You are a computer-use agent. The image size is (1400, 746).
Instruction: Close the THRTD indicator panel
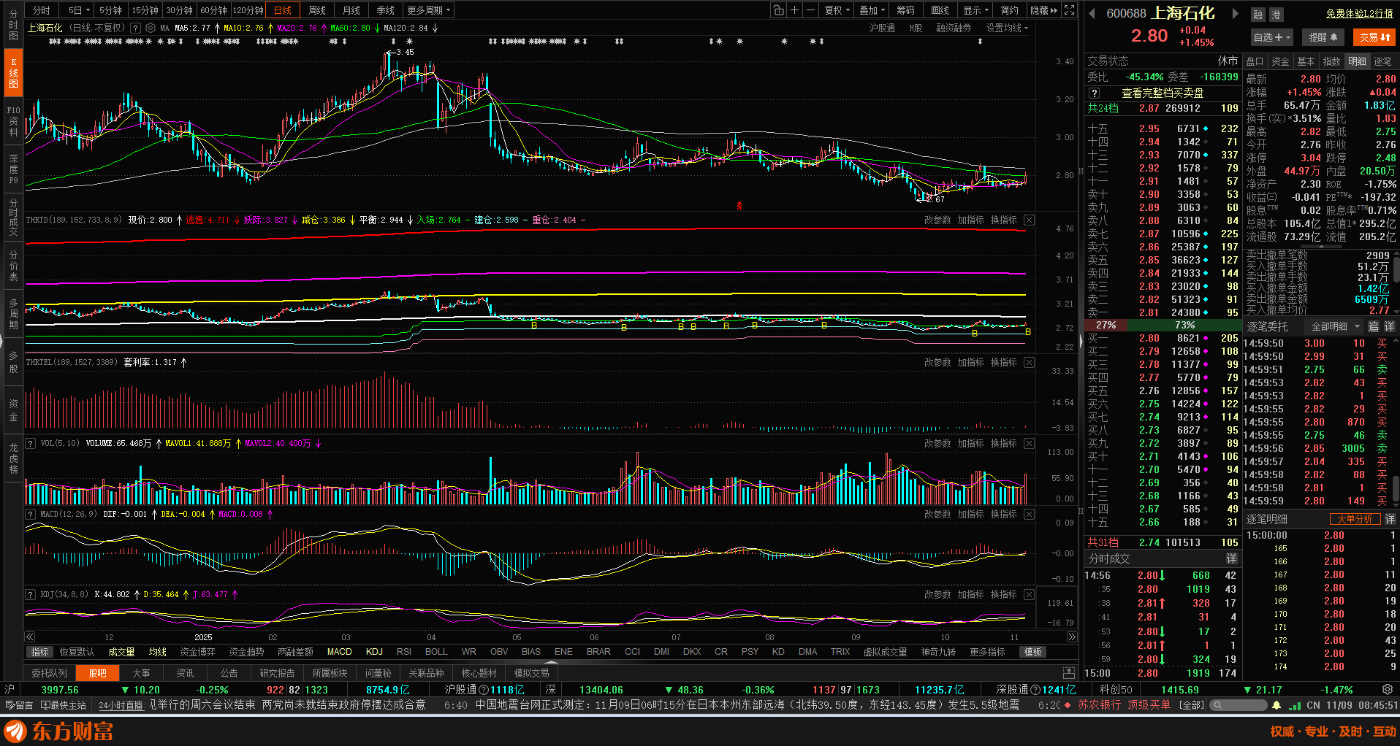(1029, 220)
